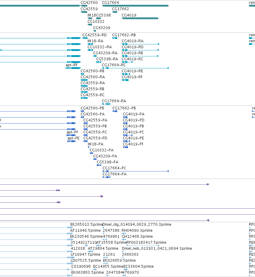The width and height of the screenshot is (255, 277).
Task: Select protein CG42560-PB label
Action: click(x=92, y=108)
